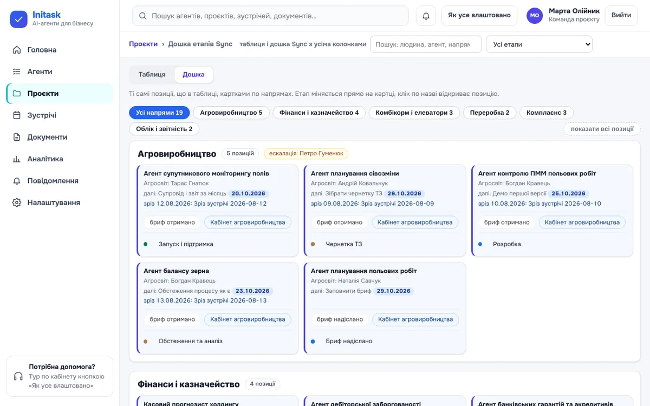
Task: Click the Initask checkmark logo
Action: 19,19
